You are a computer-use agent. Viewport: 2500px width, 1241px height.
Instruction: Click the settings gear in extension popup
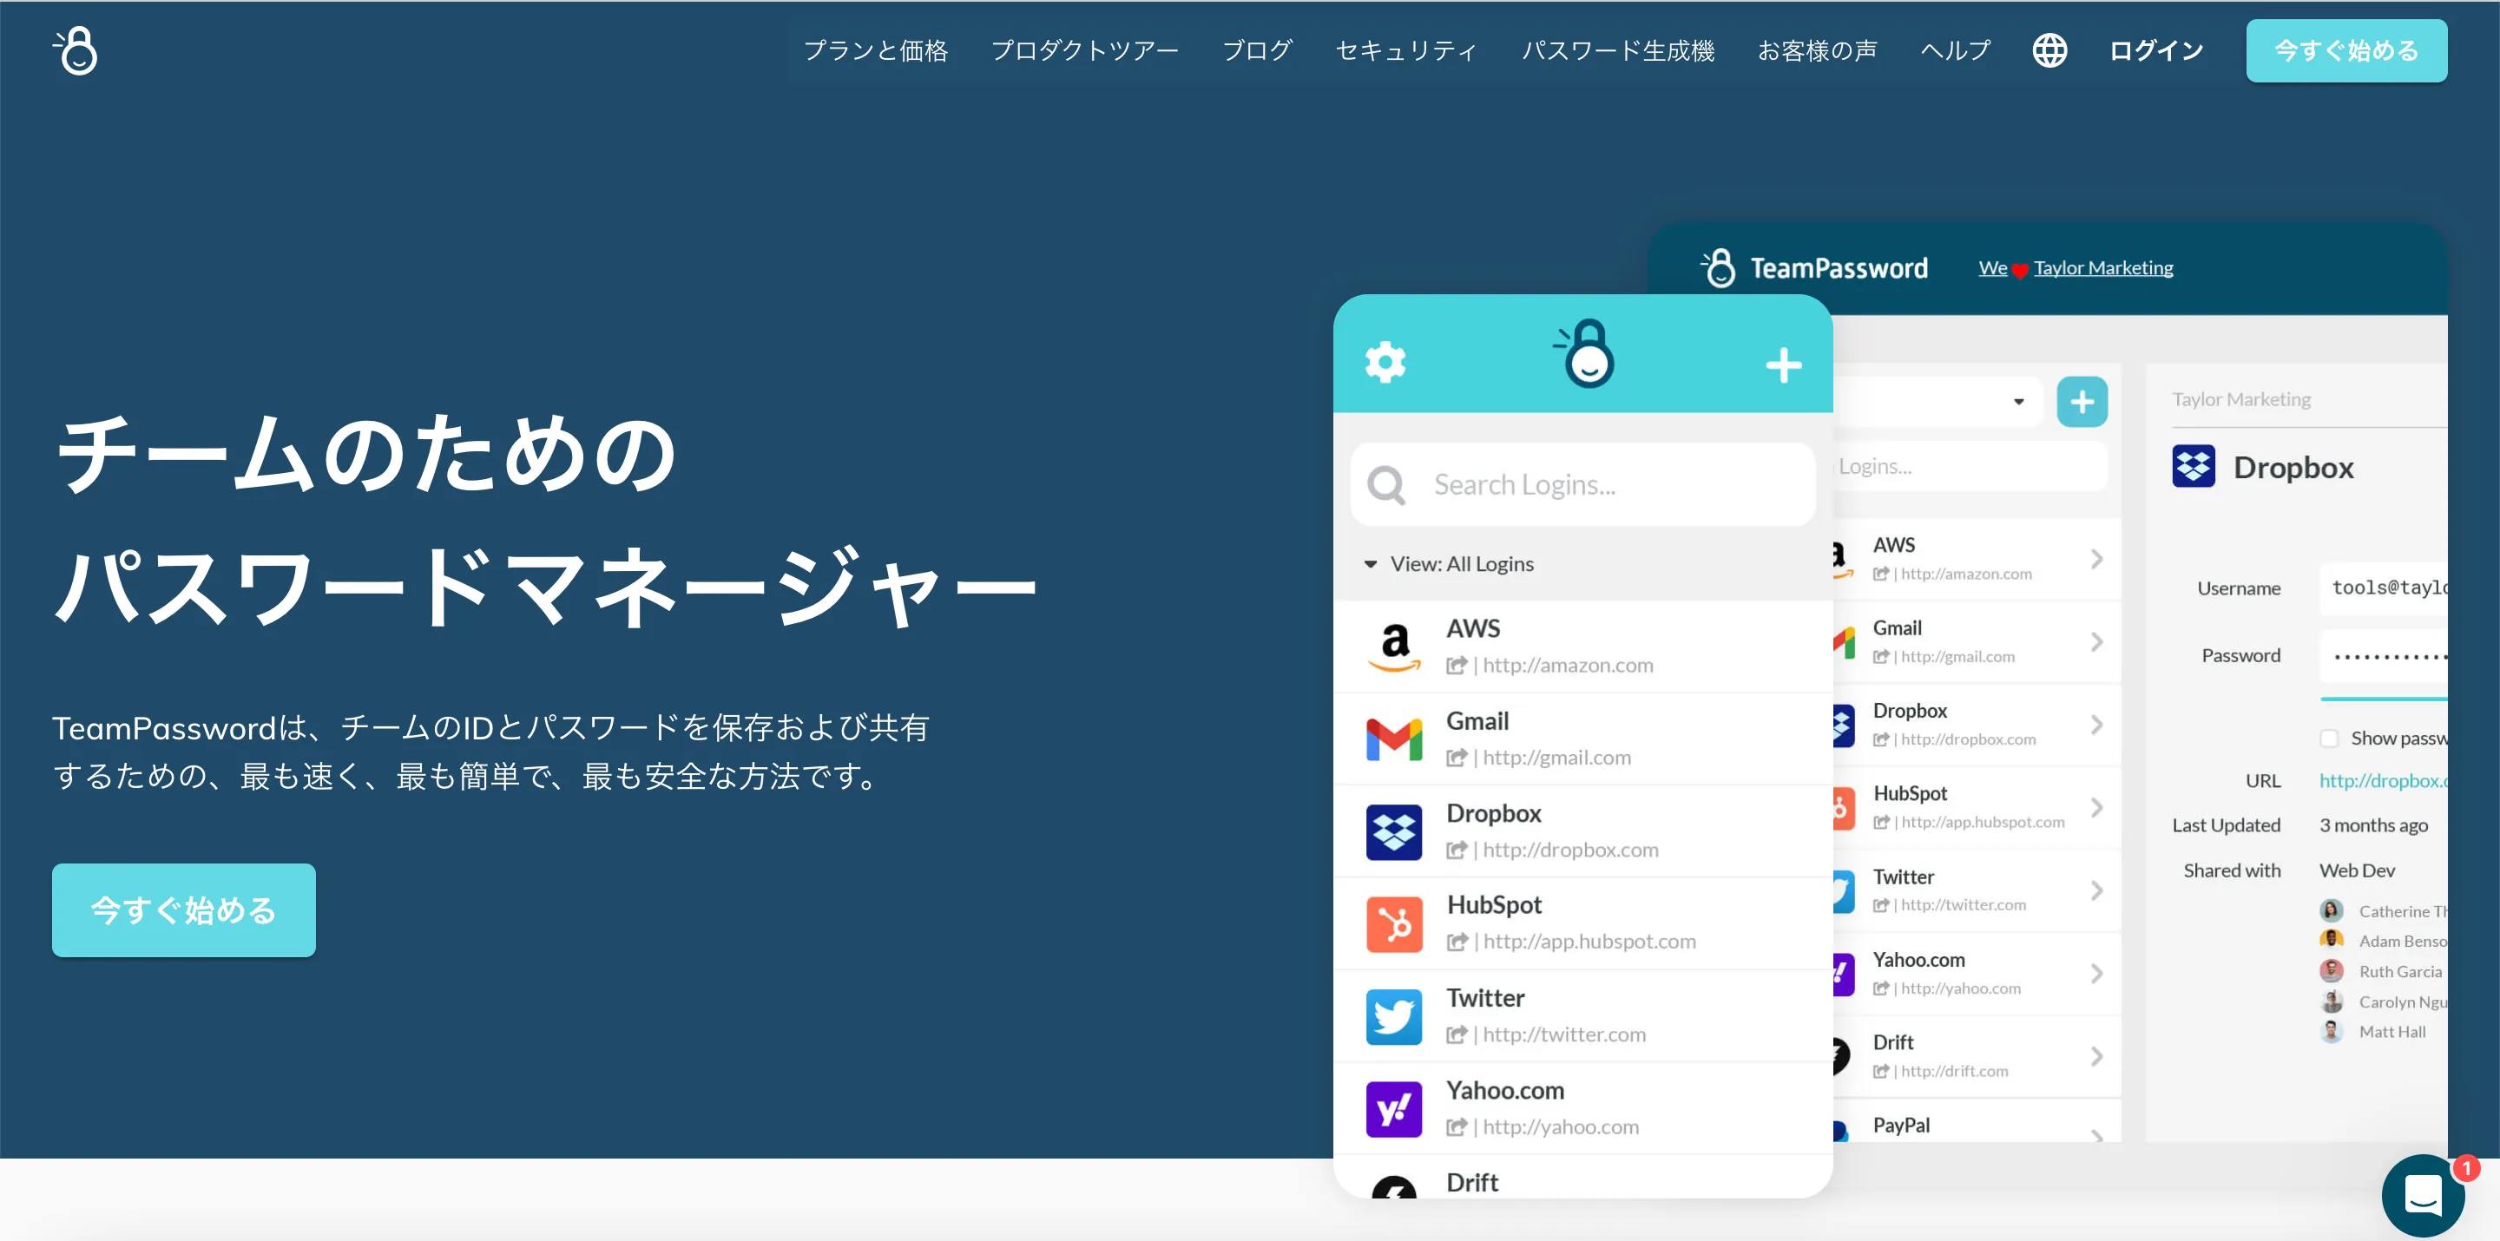(x=1385, y=362)
